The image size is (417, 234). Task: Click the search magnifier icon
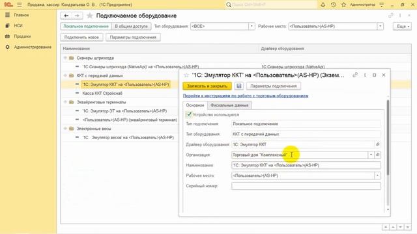coord(229,5)
